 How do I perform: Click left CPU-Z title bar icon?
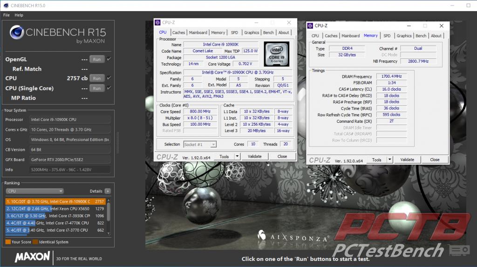pos(157,22)
